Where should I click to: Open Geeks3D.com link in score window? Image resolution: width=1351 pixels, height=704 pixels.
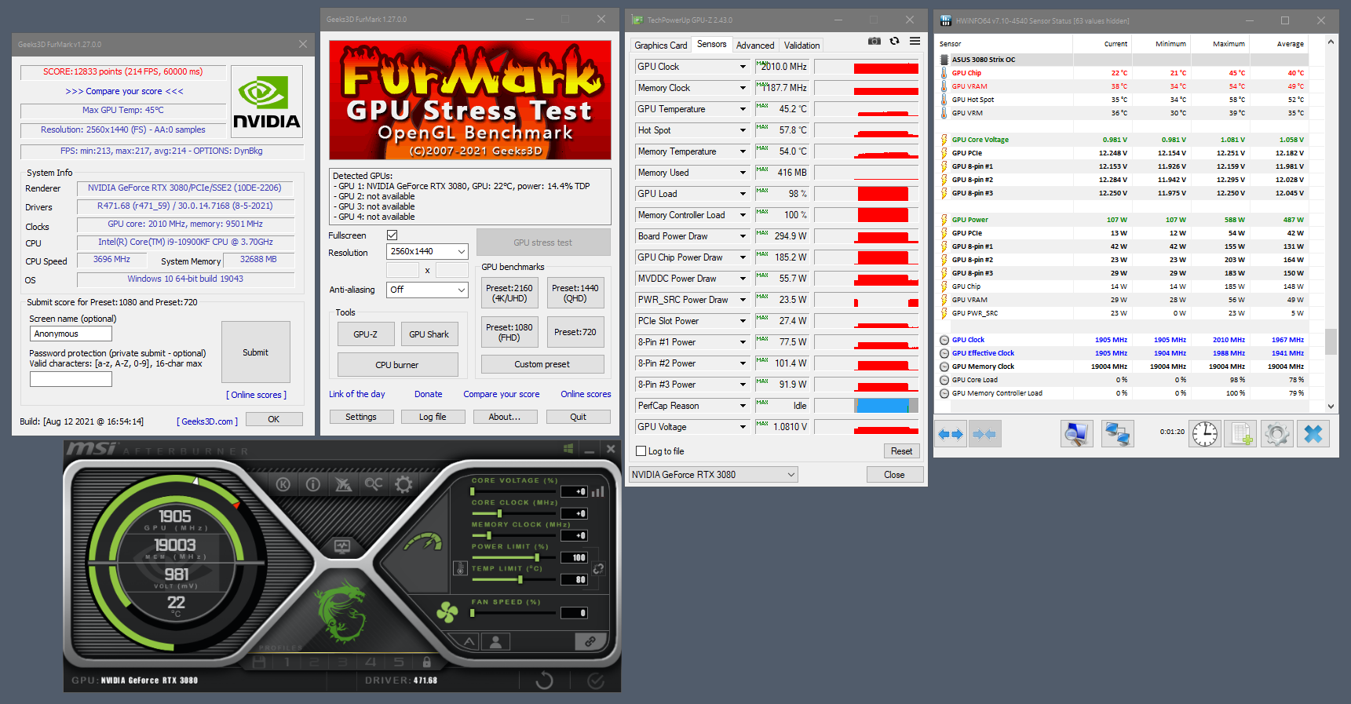pos(209,421)
